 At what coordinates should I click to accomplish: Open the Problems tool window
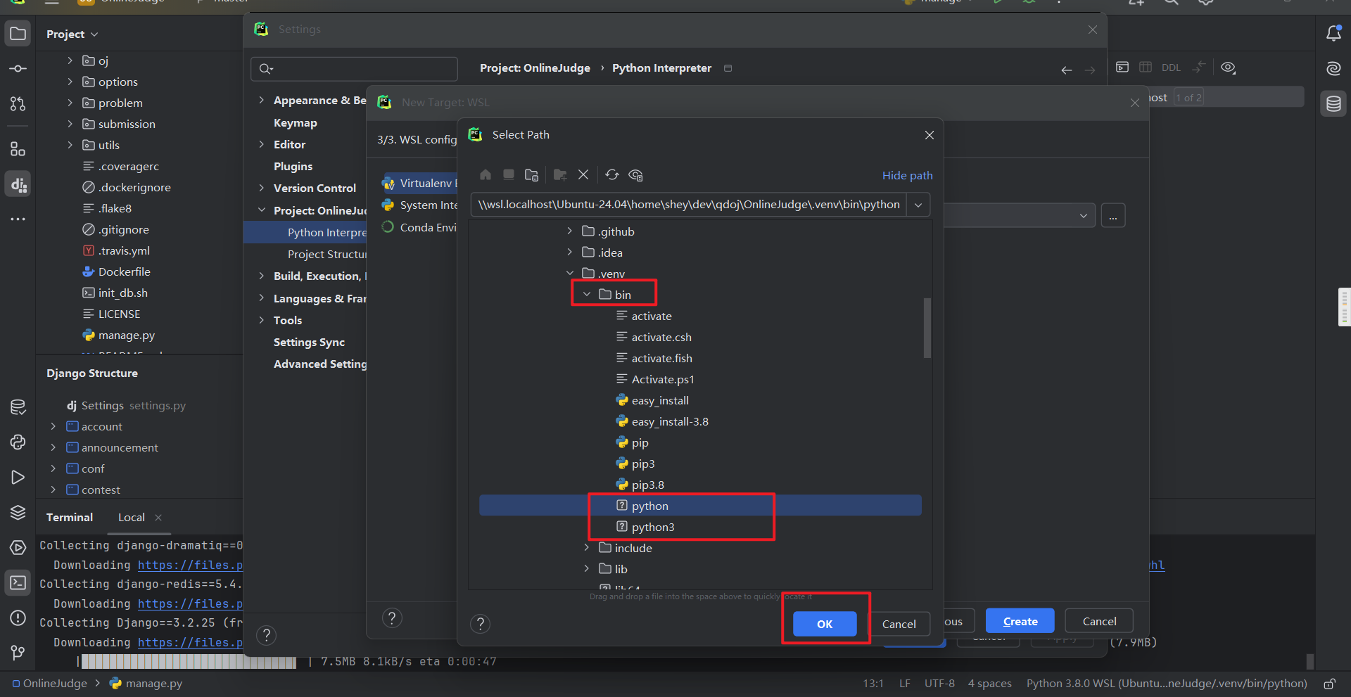[x=18, y=618]
